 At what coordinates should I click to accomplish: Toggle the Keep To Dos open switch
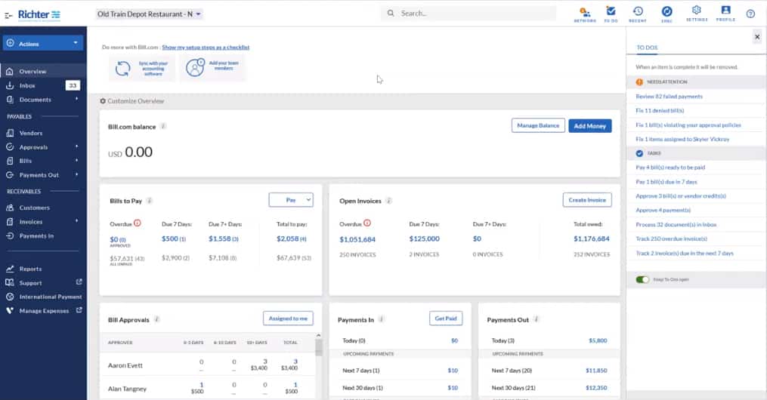[x=642, y=279]
